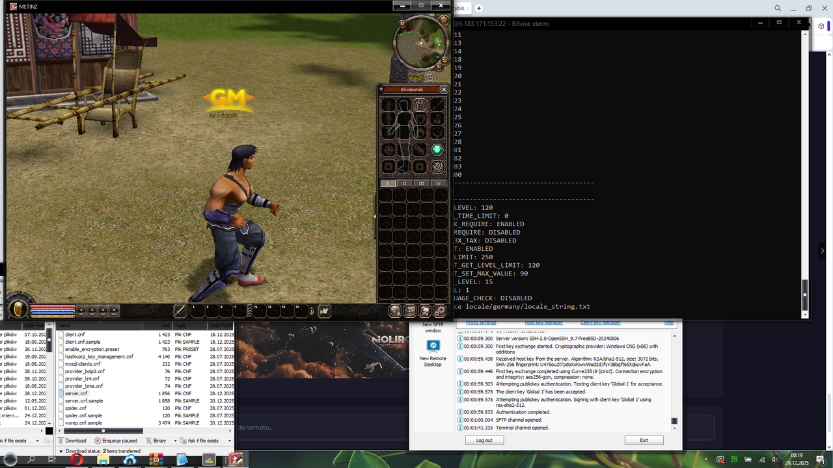Open the game options gear icon

(x=440, y=311)
